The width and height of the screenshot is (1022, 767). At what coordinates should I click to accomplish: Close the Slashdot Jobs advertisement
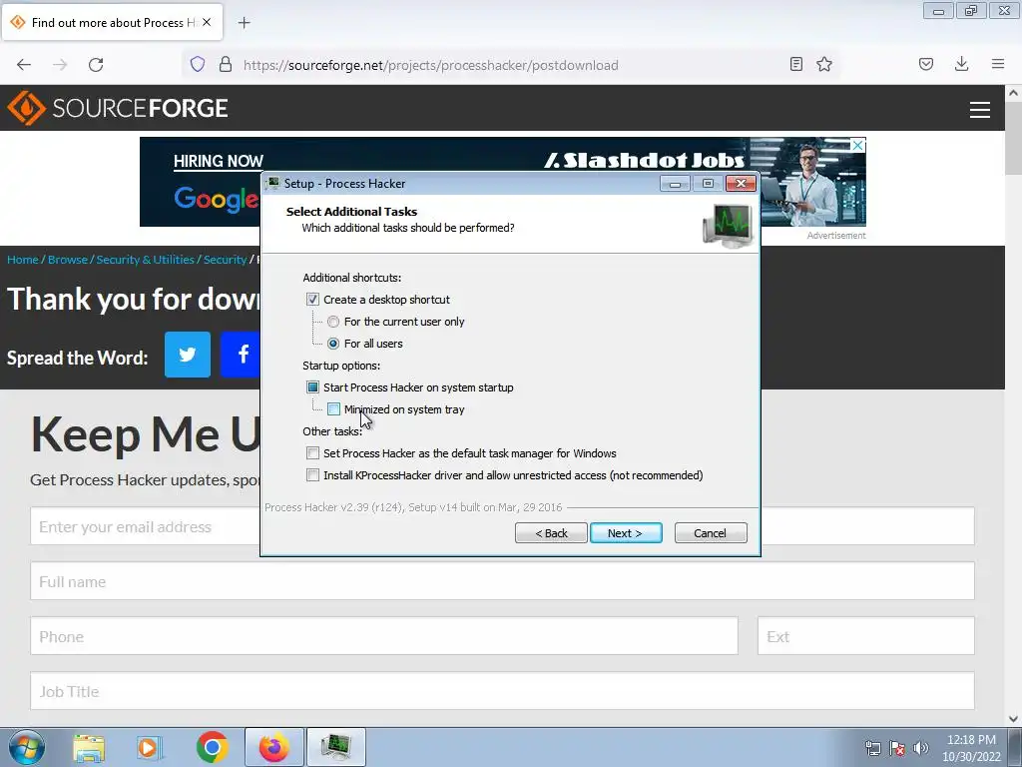[x=858, y=145]
